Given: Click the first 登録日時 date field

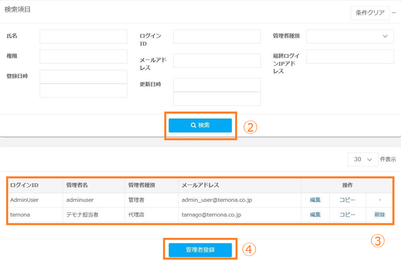Looking at the screenshot, I should tap(83, 77).
